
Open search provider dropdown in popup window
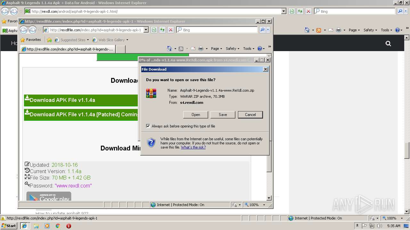pos(268,30)
